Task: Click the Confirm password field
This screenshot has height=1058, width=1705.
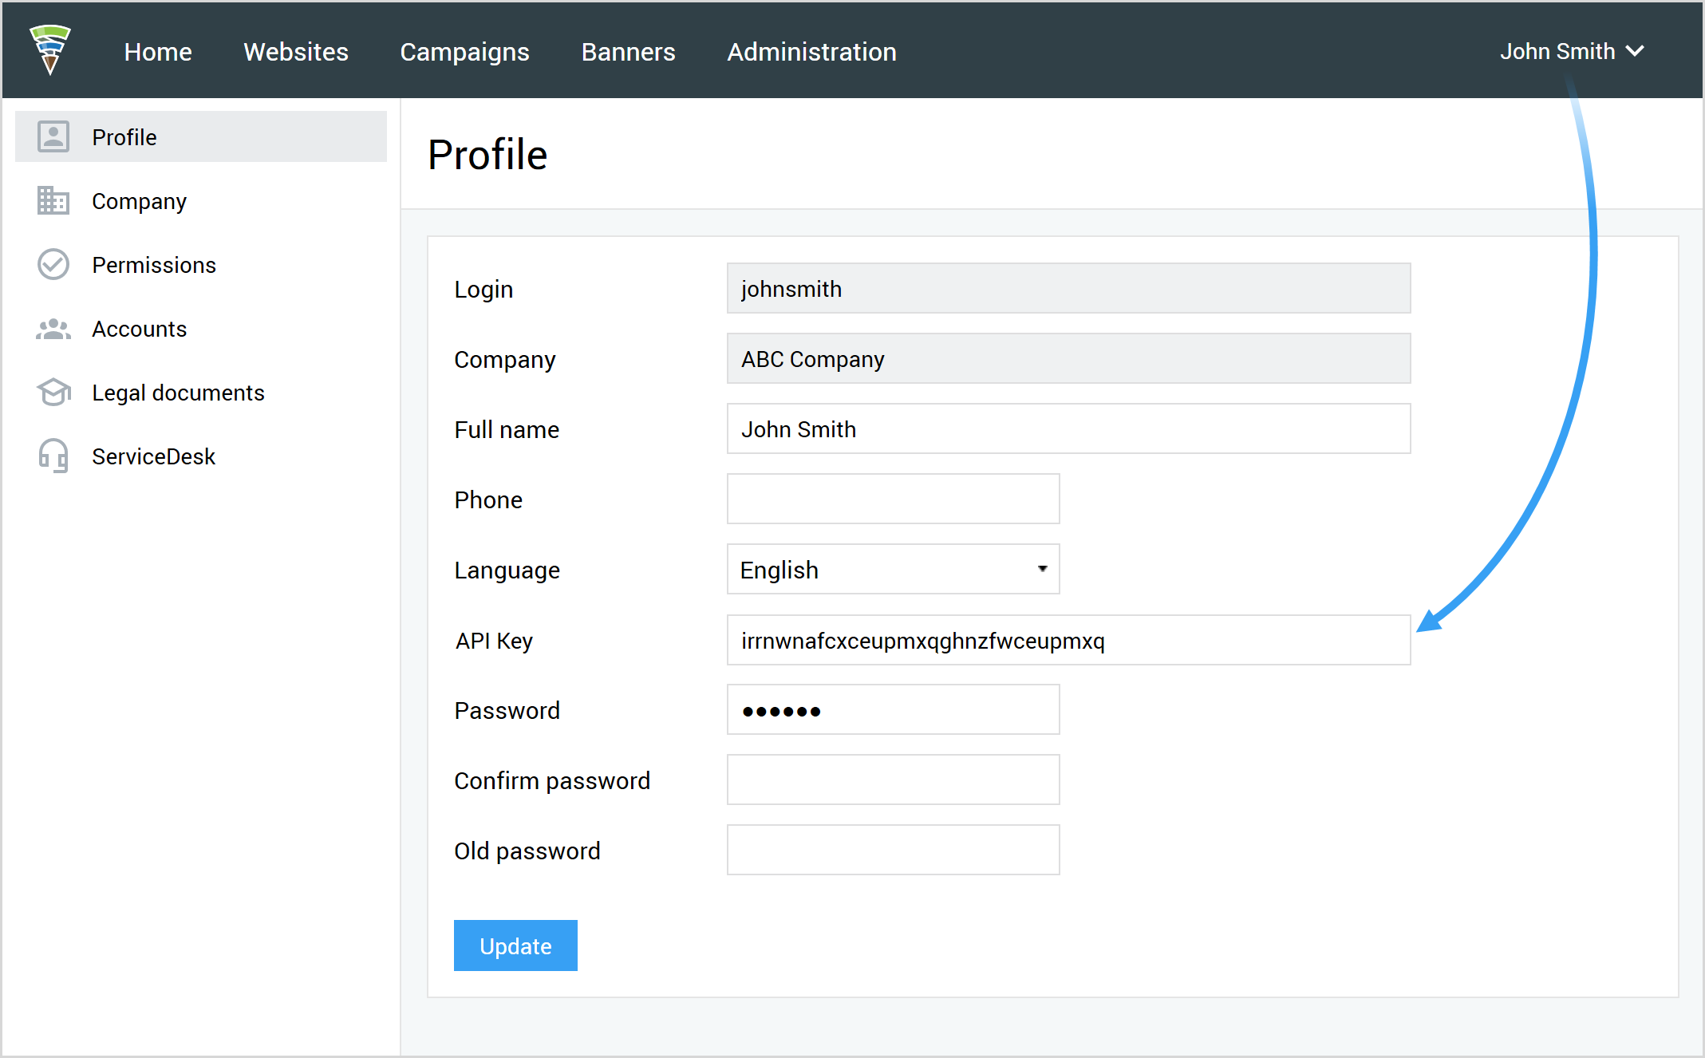Action: point(893,780)
